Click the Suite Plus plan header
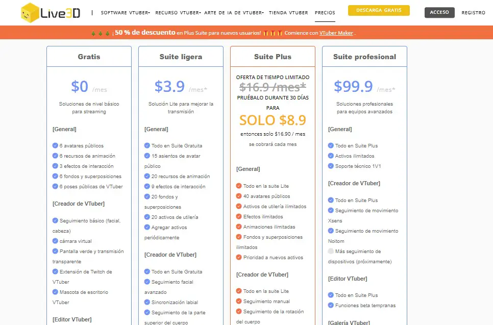 (273, 57)
